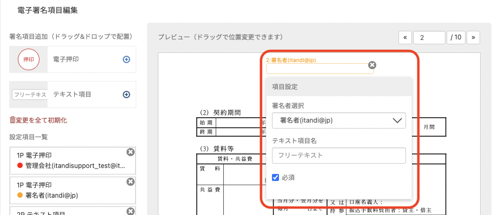The height and width of the screenshot is (215, 492).
Task: Select 署名者(itandi@jp) entry in 設定項目一覧
Action: (x=72, y=190)
